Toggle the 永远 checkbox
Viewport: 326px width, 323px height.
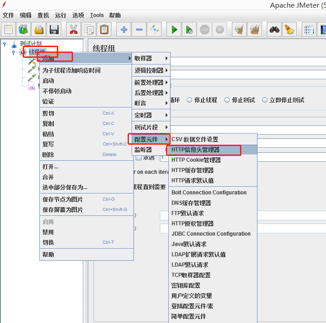coord(138,158)
